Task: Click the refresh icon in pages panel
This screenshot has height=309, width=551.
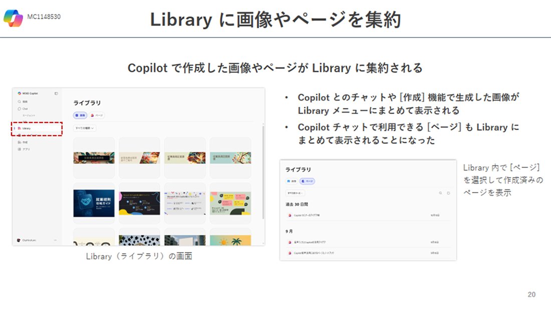Action: tap(448, 193)
